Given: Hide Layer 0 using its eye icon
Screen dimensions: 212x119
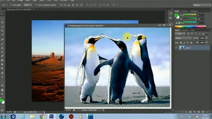Looking at the screenshot, I should pyautogui.click(x=176, y=48).
